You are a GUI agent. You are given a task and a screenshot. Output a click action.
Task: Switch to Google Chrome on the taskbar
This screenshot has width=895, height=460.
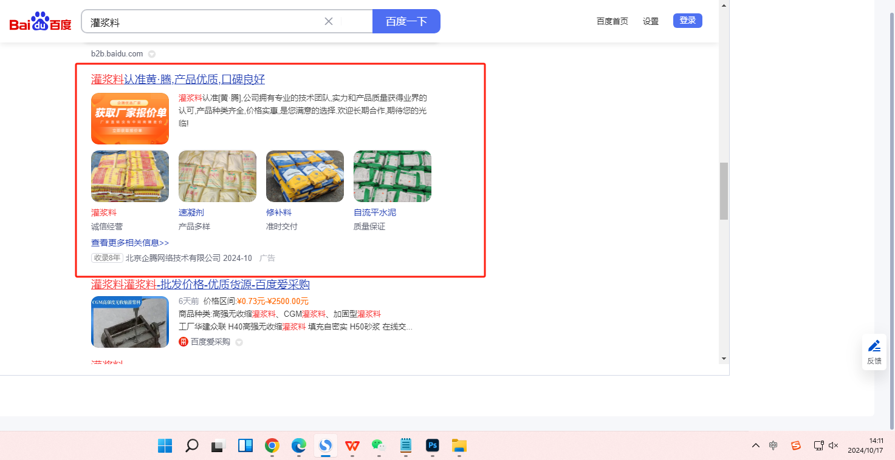pyautogui.click(x=272, y=446)
